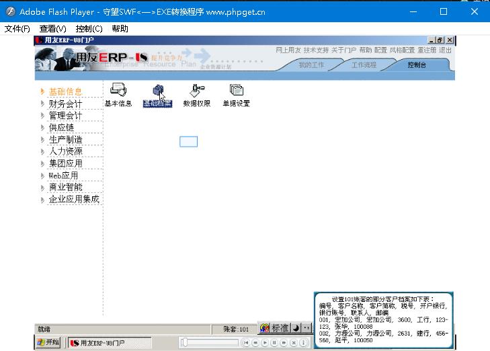This screenshot has height=351, width=490.
Task: Click the 风格配置 link
Action: click(402, 50)
